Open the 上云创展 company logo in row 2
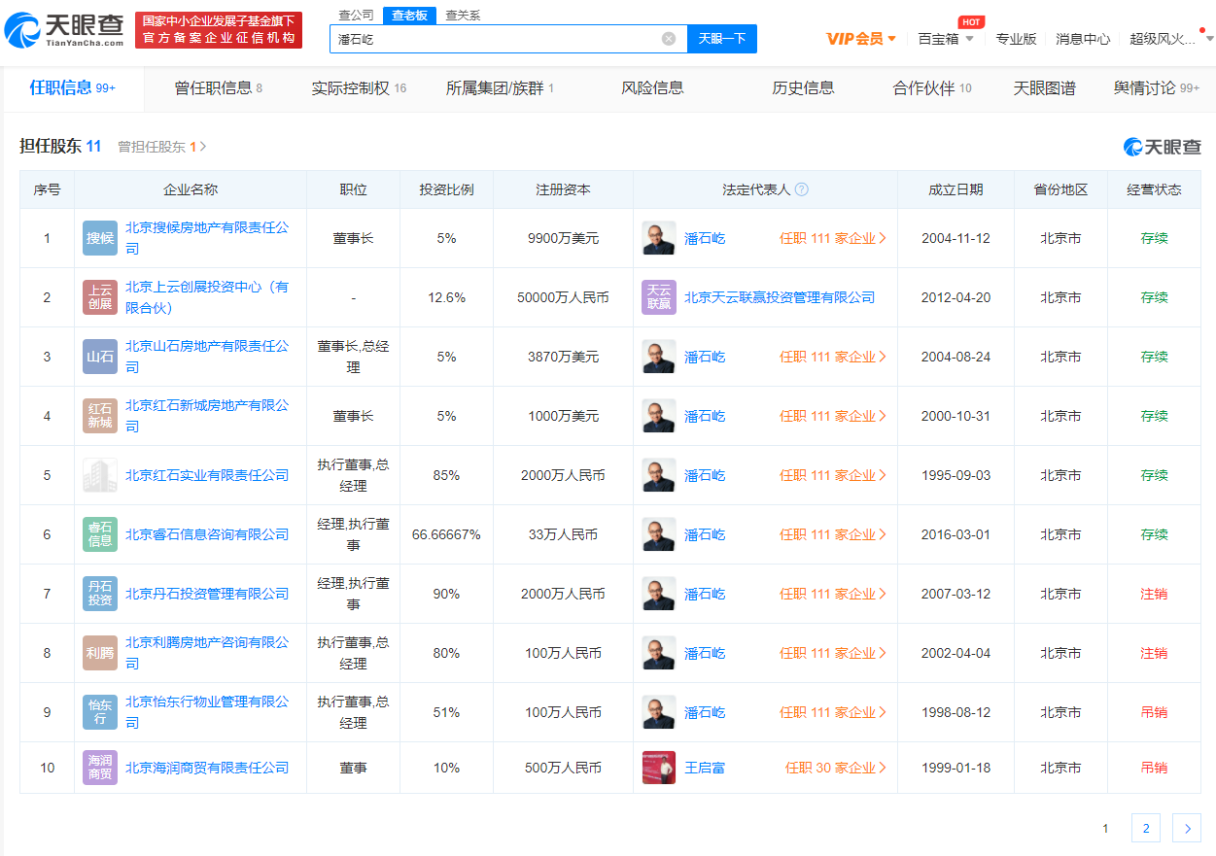The width and height of the screenshot is (1216, 856). tap(100, 297)
